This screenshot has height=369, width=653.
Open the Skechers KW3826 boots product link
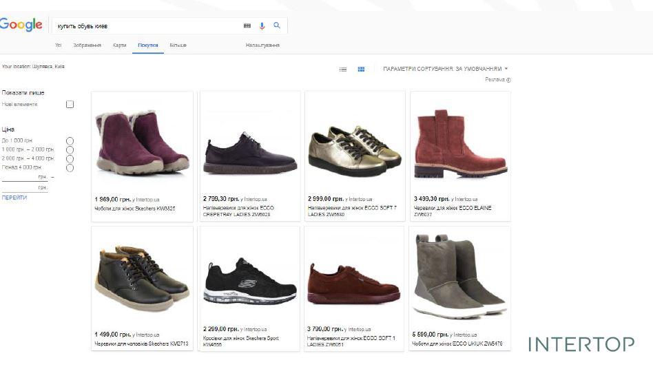(x=134, y=209)
